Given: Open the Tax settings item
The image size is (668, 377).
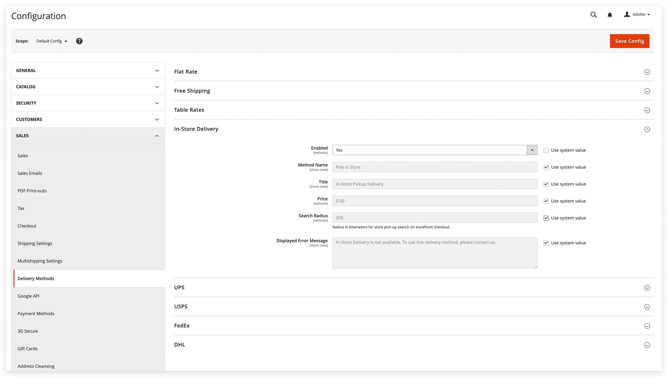Looking at the screenshot, I should pyautogui.click(x=21, y=208).
